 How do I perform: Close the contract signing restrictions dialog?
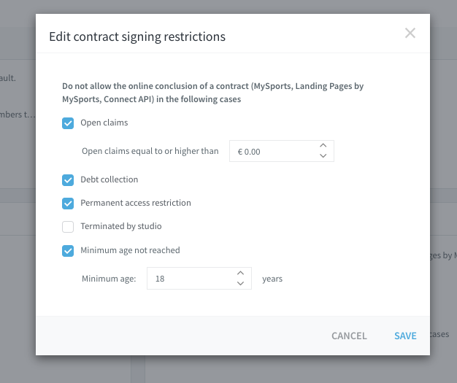click(410, 34)
